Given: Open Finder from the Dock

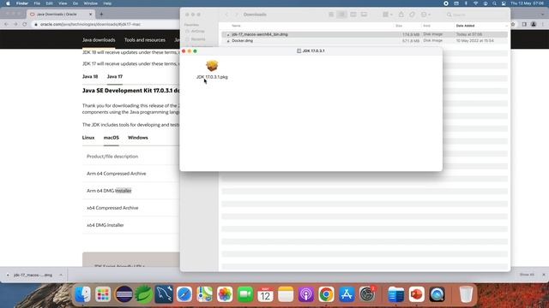Looking at the screenshot, I should 83,294.
